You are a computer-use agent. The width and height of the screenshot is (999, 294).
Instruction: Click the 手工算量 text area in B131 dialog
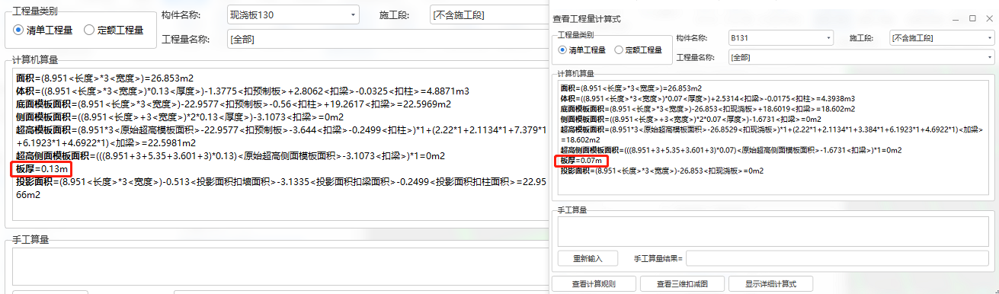(773, 232)
